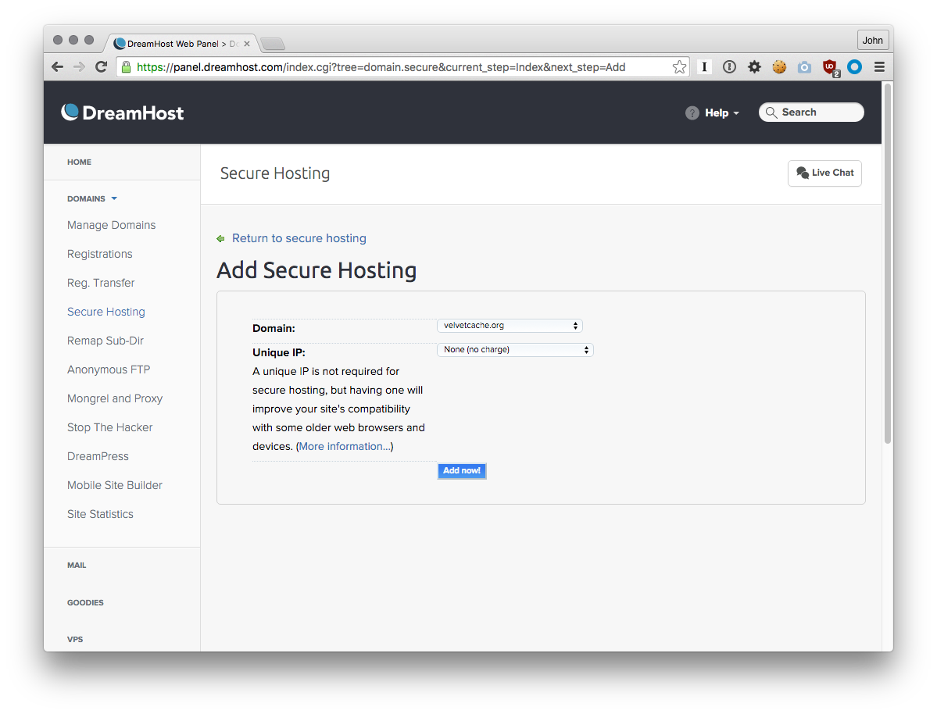This screenshot has width=937, height=714.
Task: Expand the Mail sidebar section
Action: [x=77, y=566]
